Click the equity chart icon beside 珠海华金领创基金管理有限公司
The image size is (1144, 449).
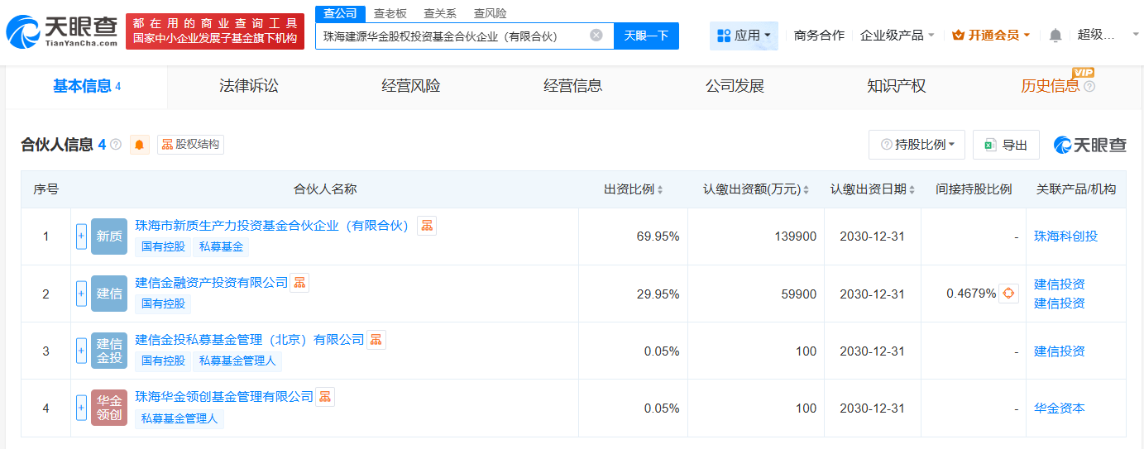point(325,397)
